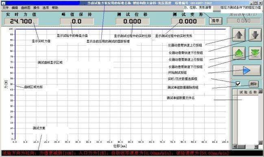Image resolution: width=264 pixels, height=157 pixels.
Task: Open the 文件 menu
Action: [6, 8]
